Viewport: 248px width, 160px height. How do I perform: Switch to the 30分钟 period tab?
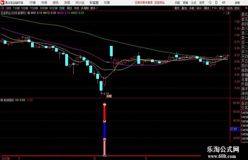44,8
